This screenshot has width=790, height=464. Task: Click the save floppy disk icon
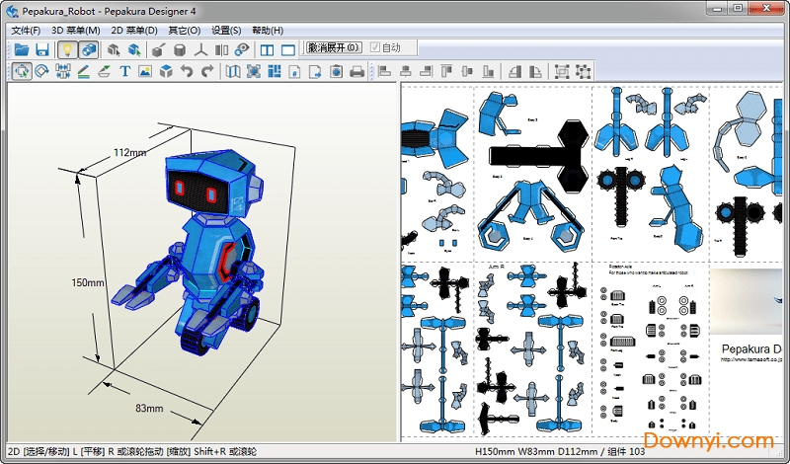tap(42, 49)
